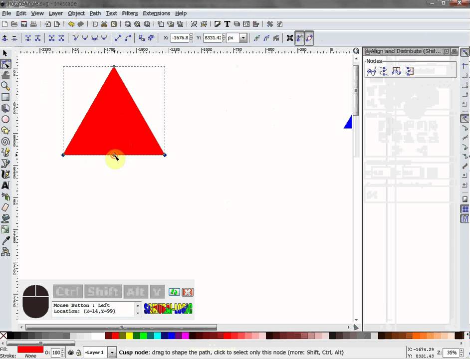Image resolution: width=470 pixels, height=359 pixels.
Task: Select the Calligraphy tool
Action: pos(5,175)
